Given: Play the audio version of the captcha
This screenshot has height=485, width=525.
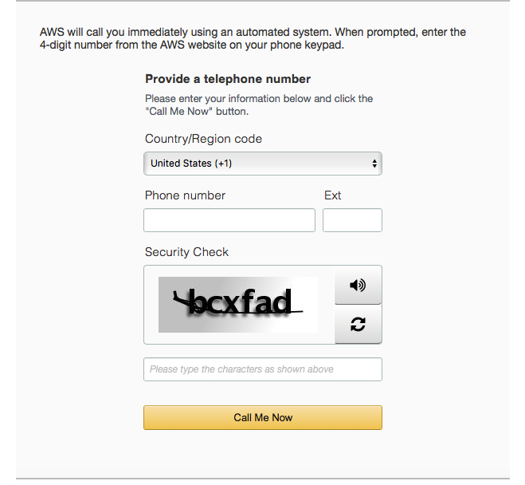Looking at the screenshot, I should 358,285.
